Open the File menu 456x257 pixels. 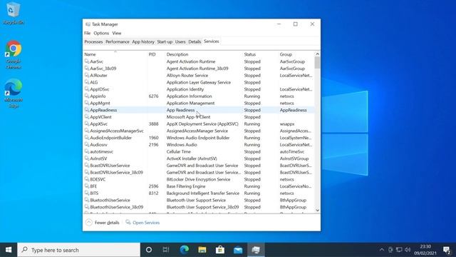click(87, 34)
